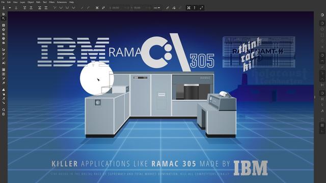Select the Spray tool

click(4, 94)
